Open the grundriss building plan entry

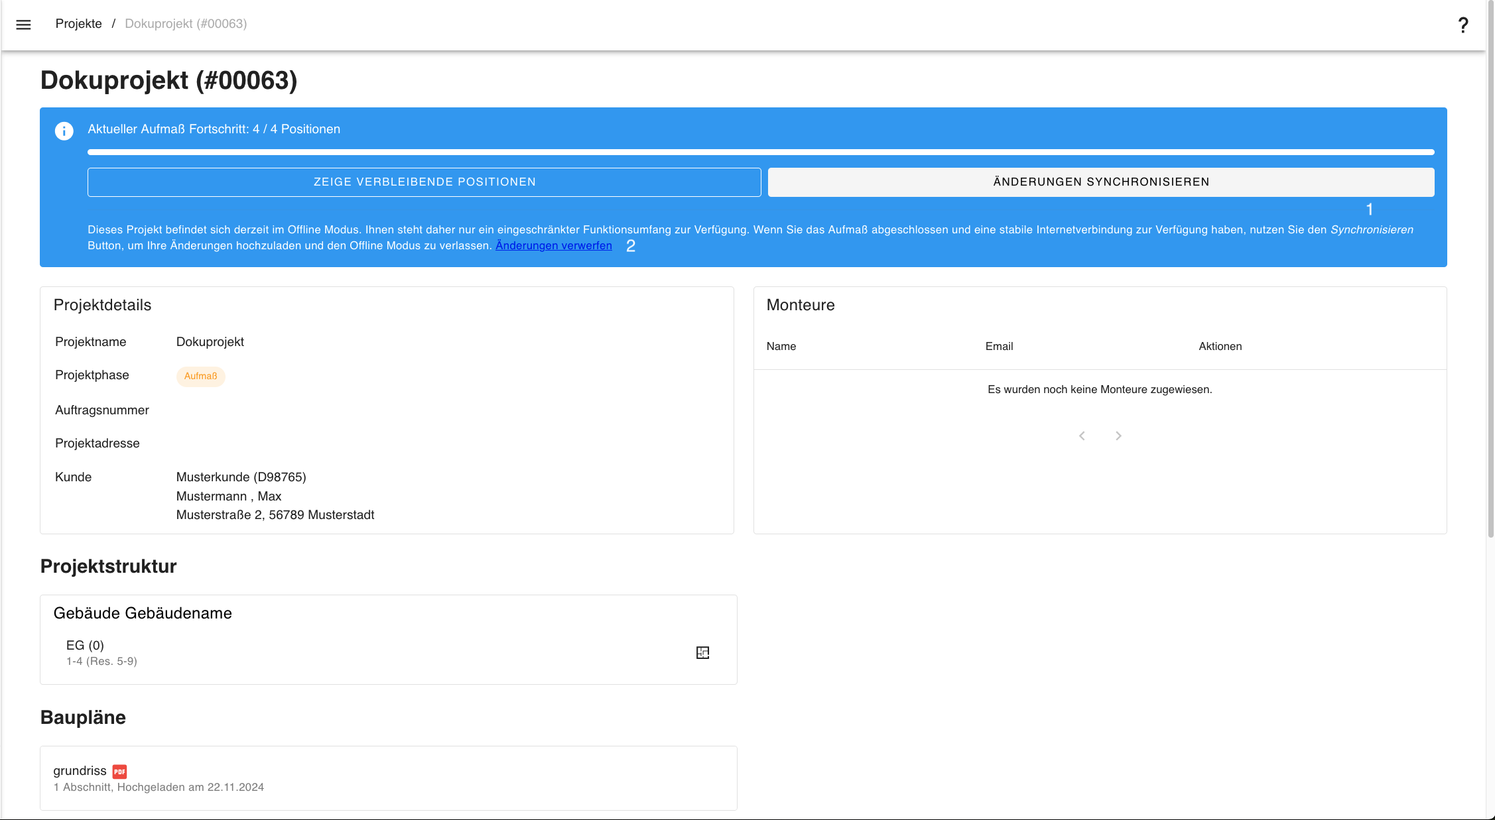click(x=80, y=771)
